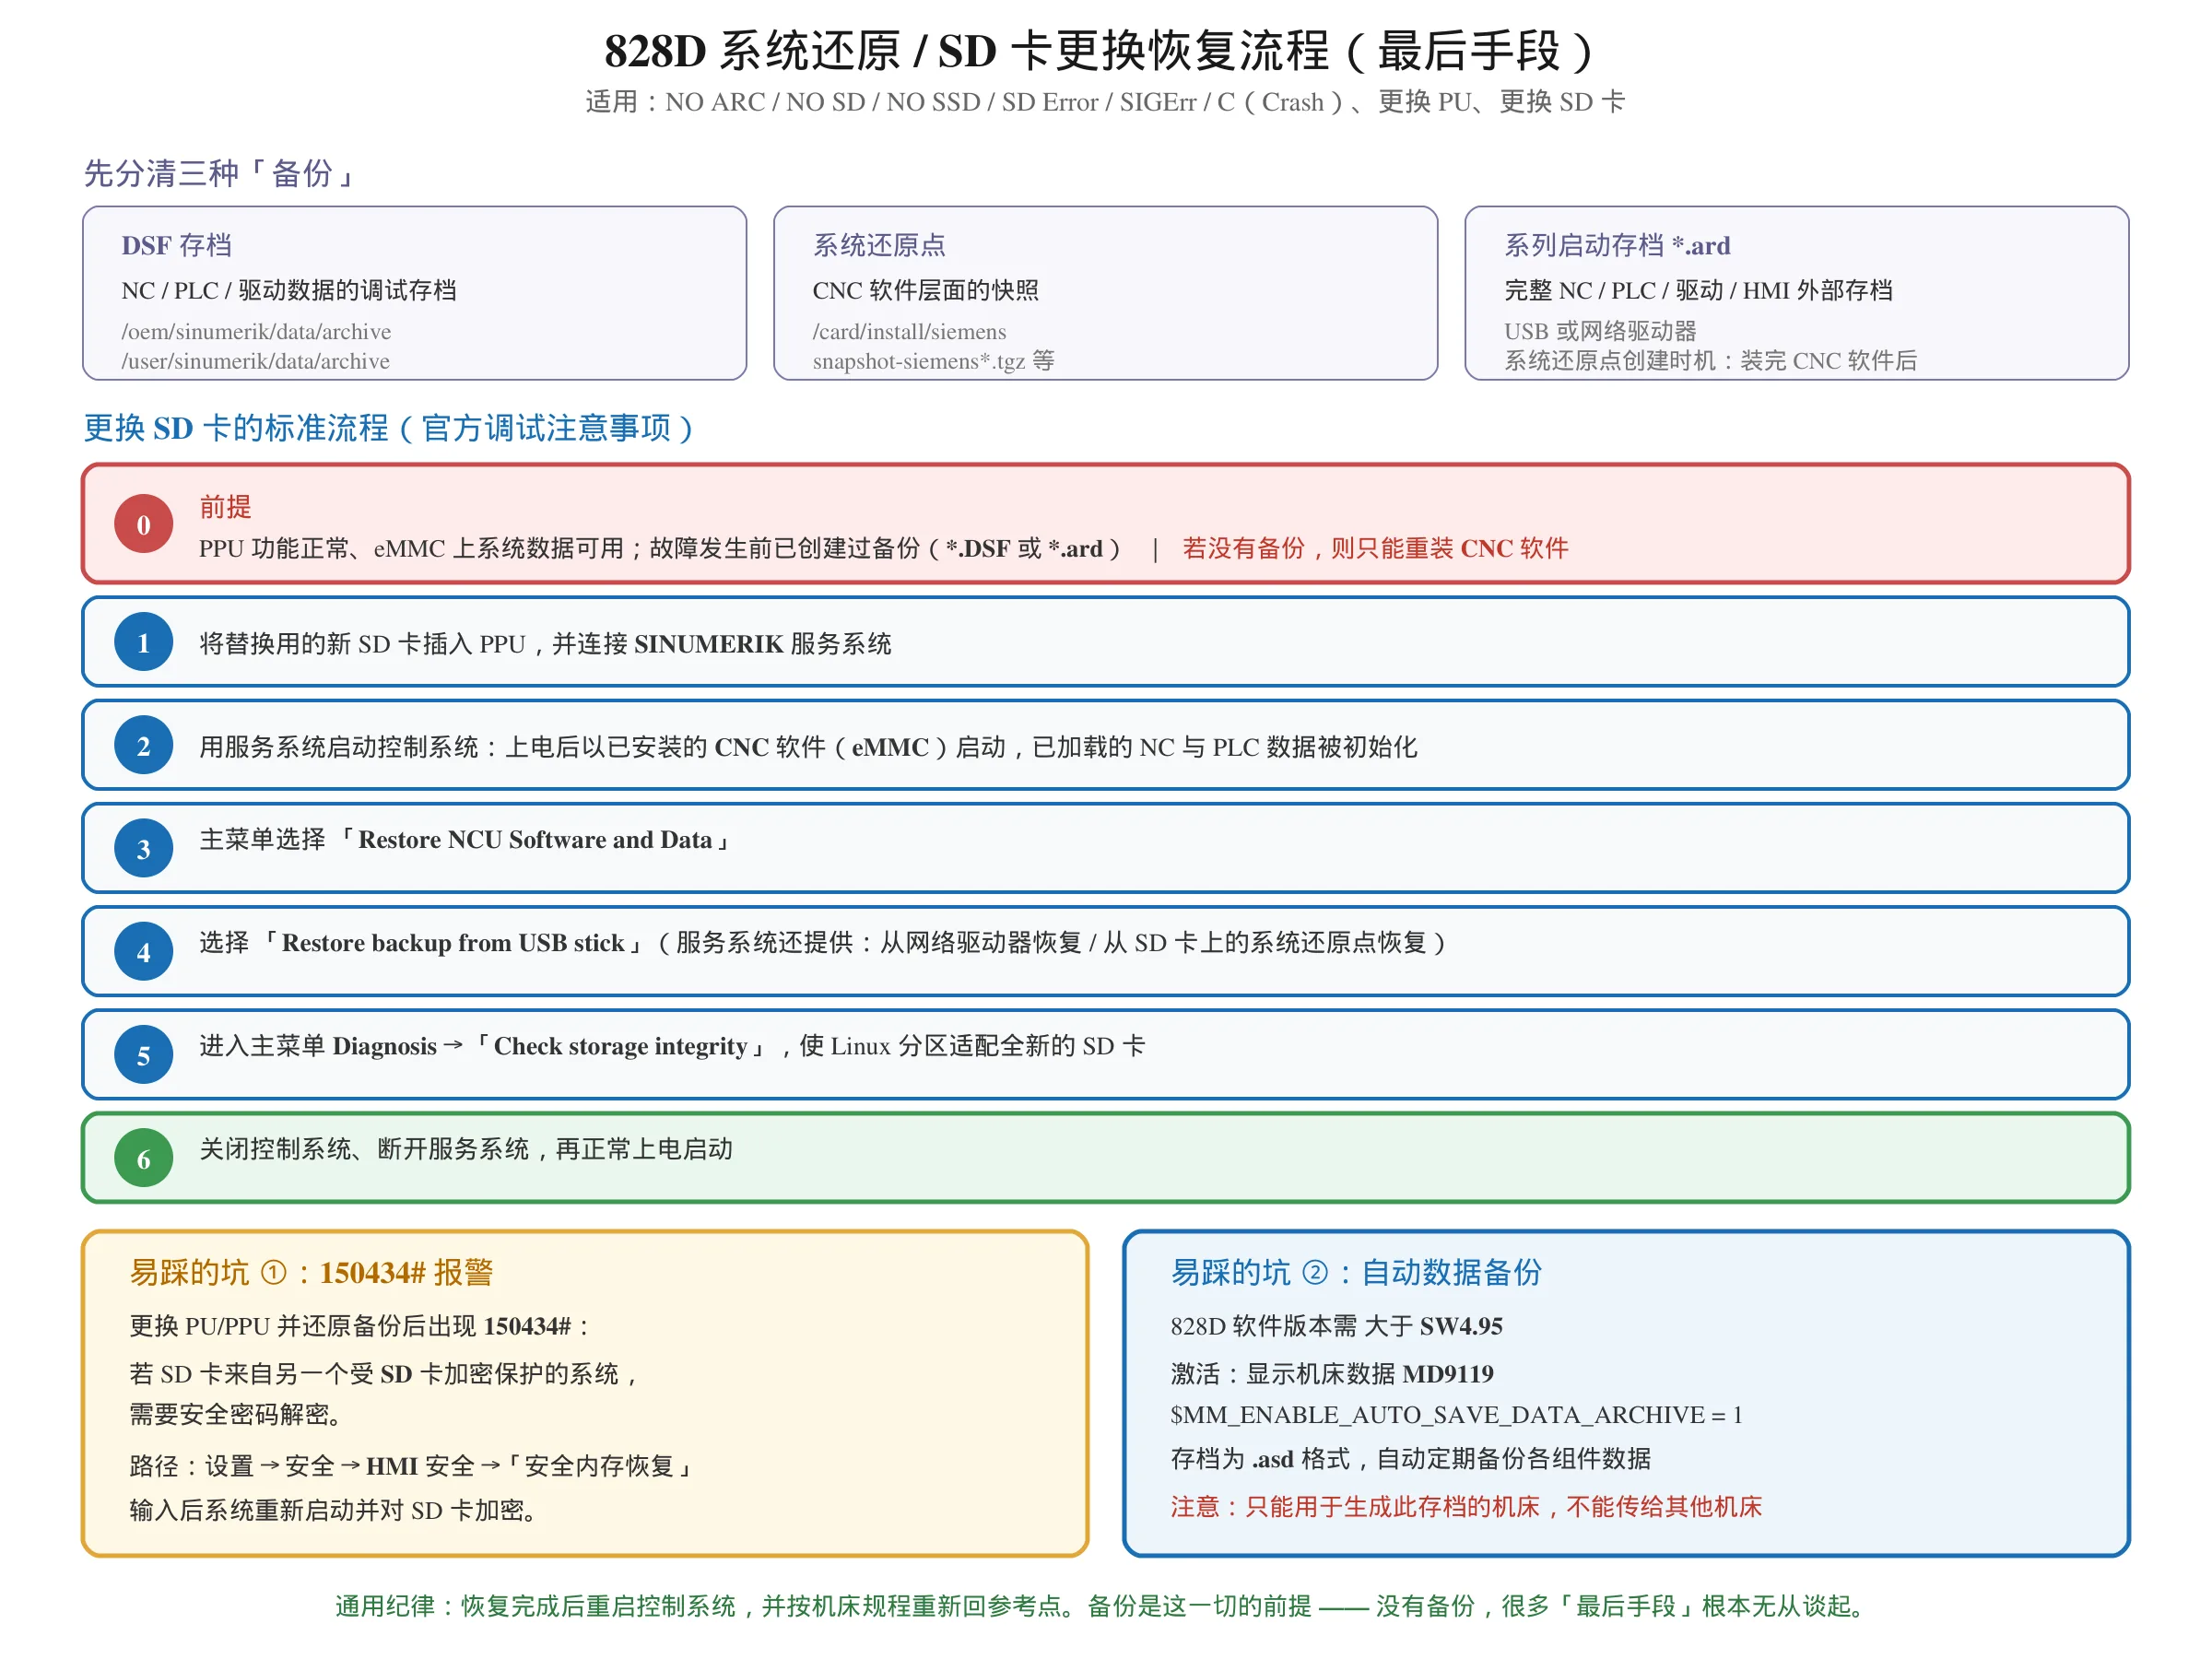Click the text '存档为 .asd 格式'
Viewport: 2212px width, 1659px height.
click(x=1260, y=1459)
